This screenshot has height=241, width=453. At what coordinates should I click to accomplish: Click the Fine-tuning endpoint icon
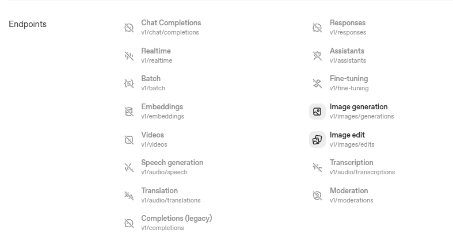(317, 83)
